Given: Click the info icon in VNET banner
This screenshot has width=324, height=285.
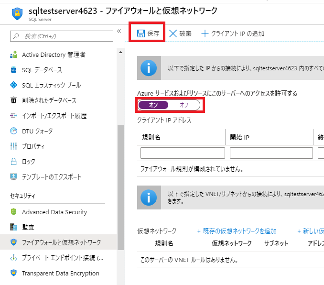Looking at the screenshot, I should tap(149, 197).
